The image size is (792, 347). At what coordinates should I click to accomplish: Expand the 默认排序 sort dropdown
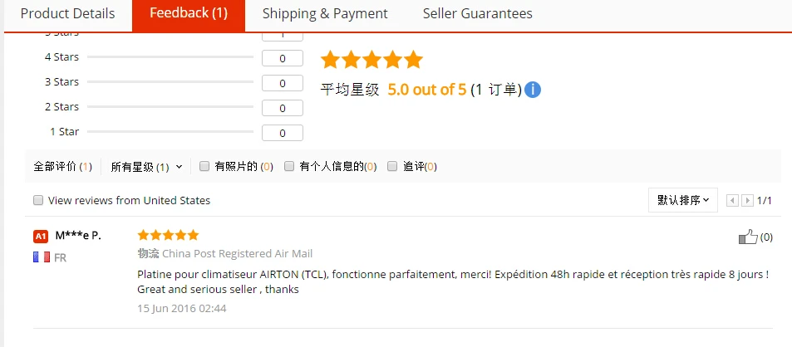(683, 200)
